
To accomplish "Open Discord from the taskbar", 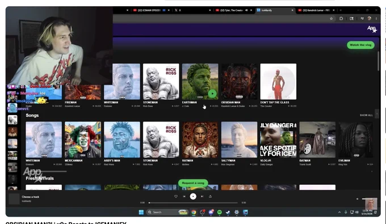I will (211, 212).
